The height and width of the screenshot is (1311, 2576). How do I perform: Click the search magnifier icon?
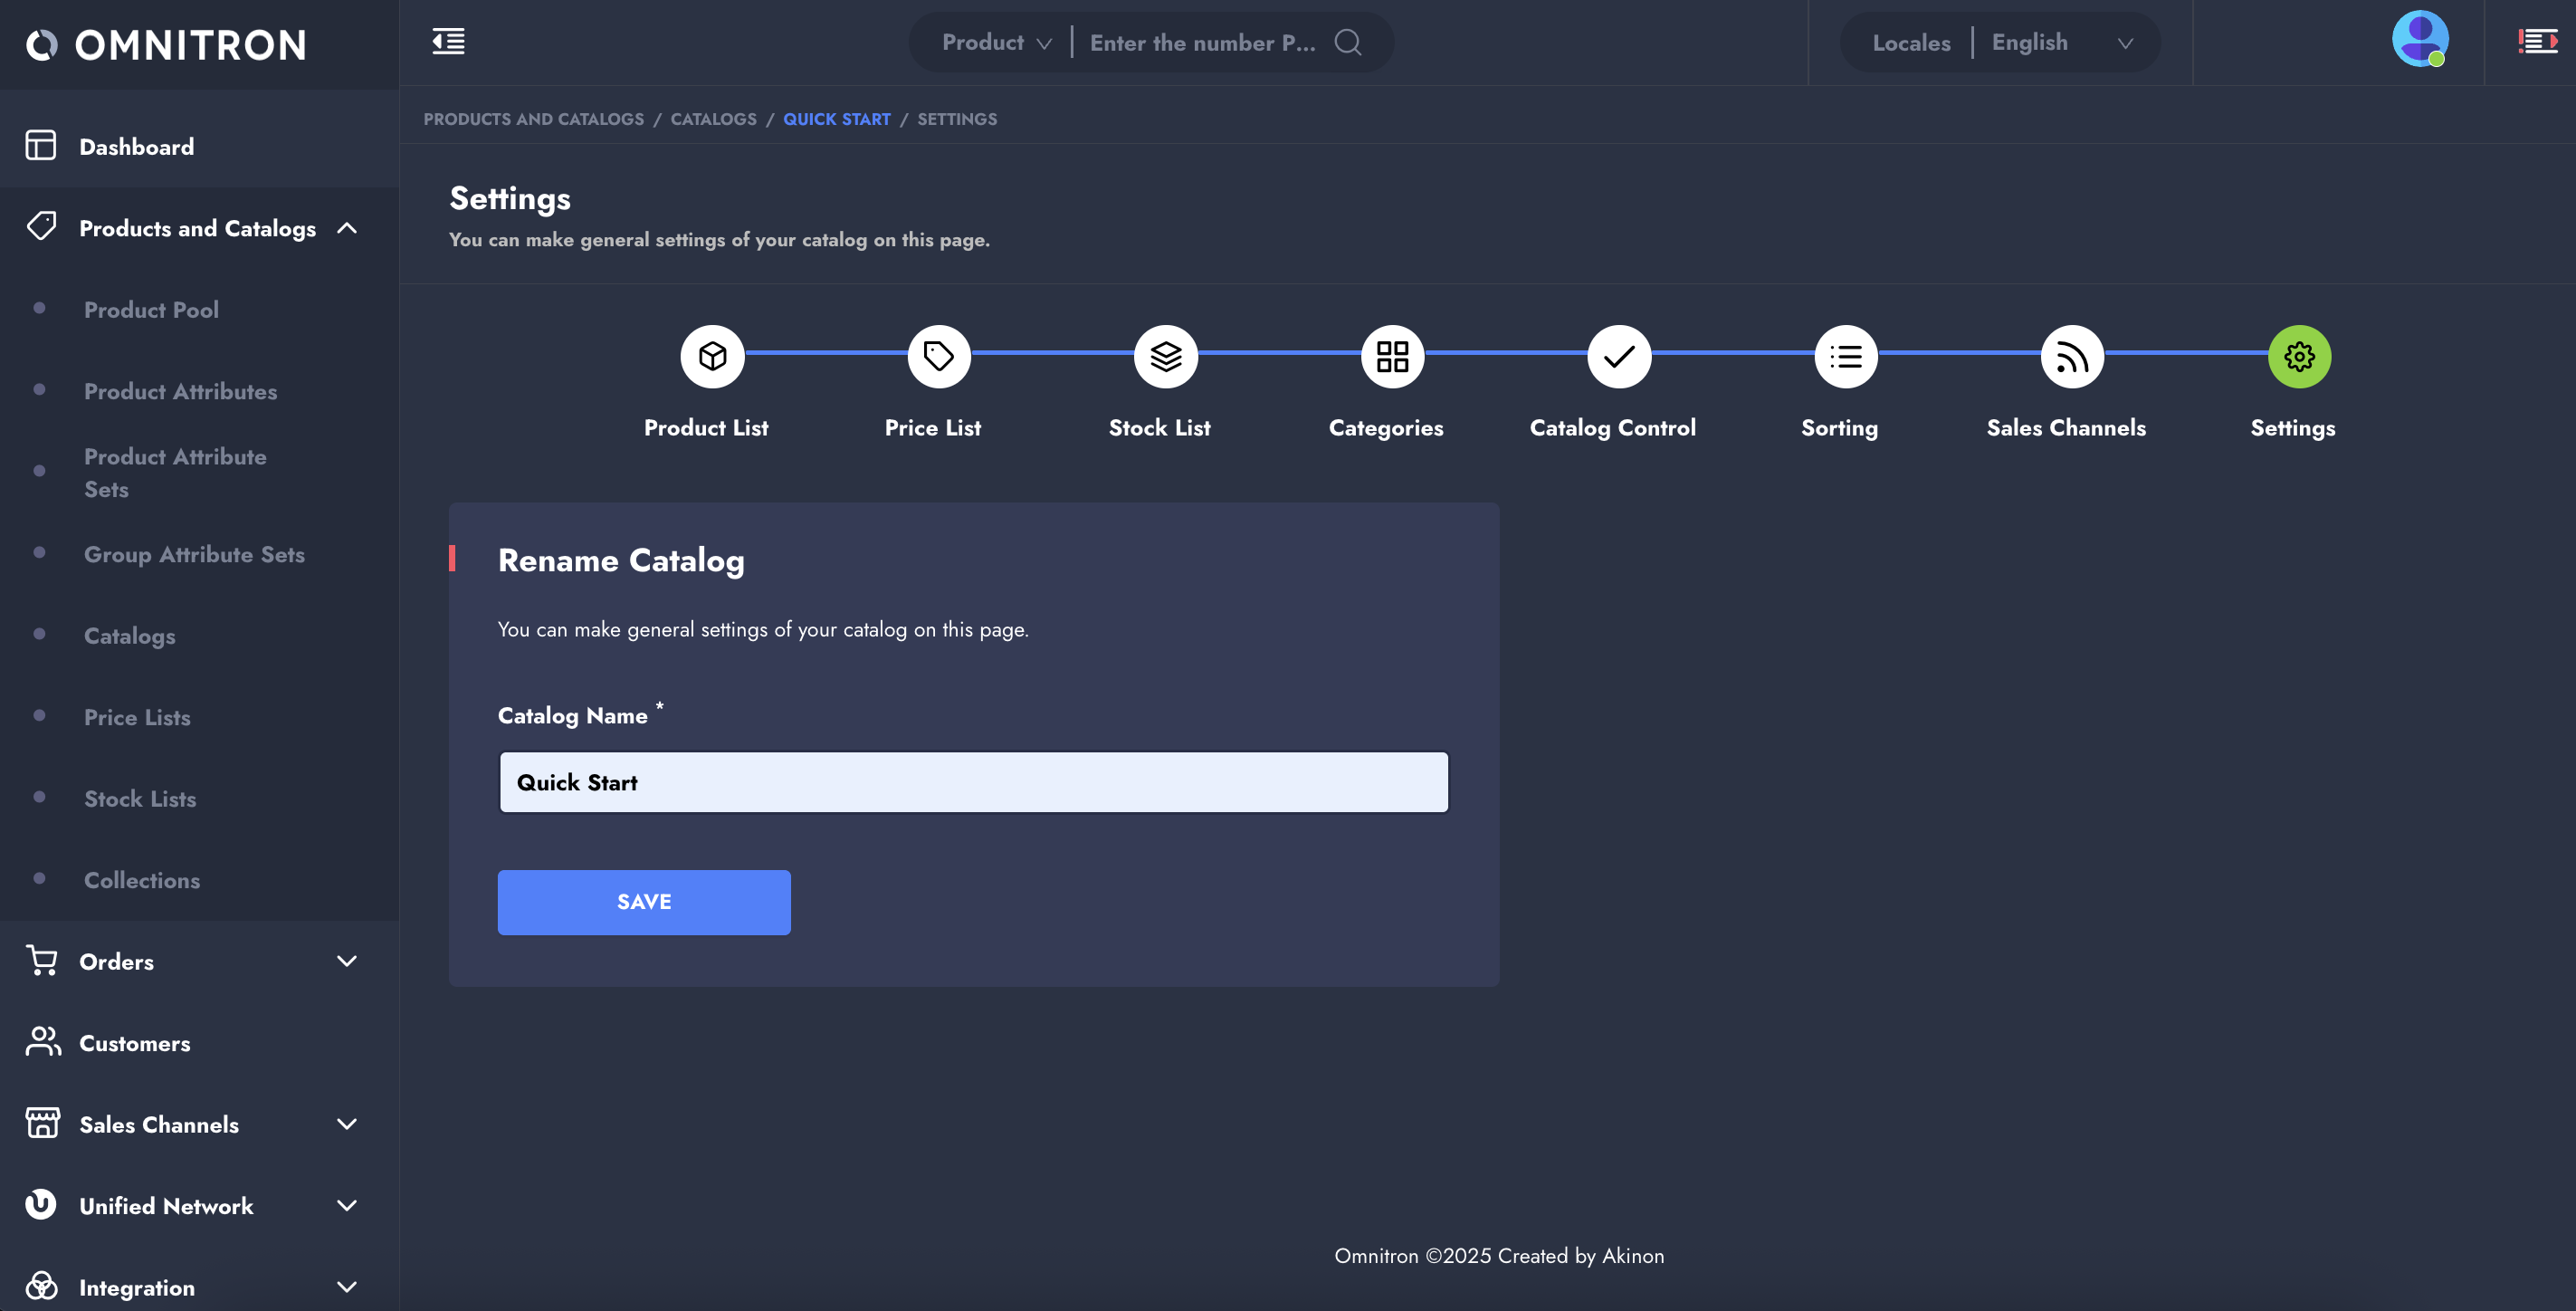[1347, 42]
